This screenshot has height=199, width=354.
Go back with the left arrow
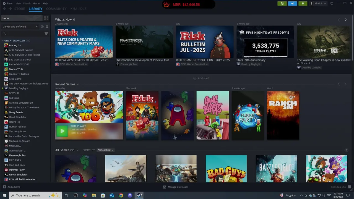[4, 9]
